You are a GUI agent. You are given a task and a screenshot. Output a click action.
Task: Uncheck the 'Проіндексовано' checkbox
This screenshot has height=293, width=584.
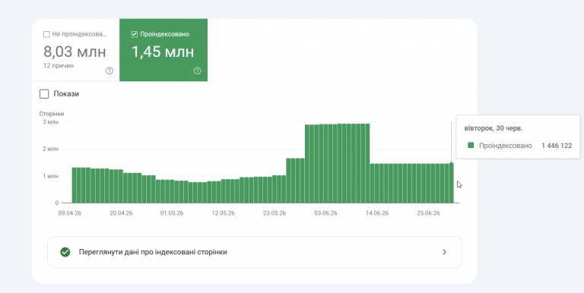tap(135, 34)
